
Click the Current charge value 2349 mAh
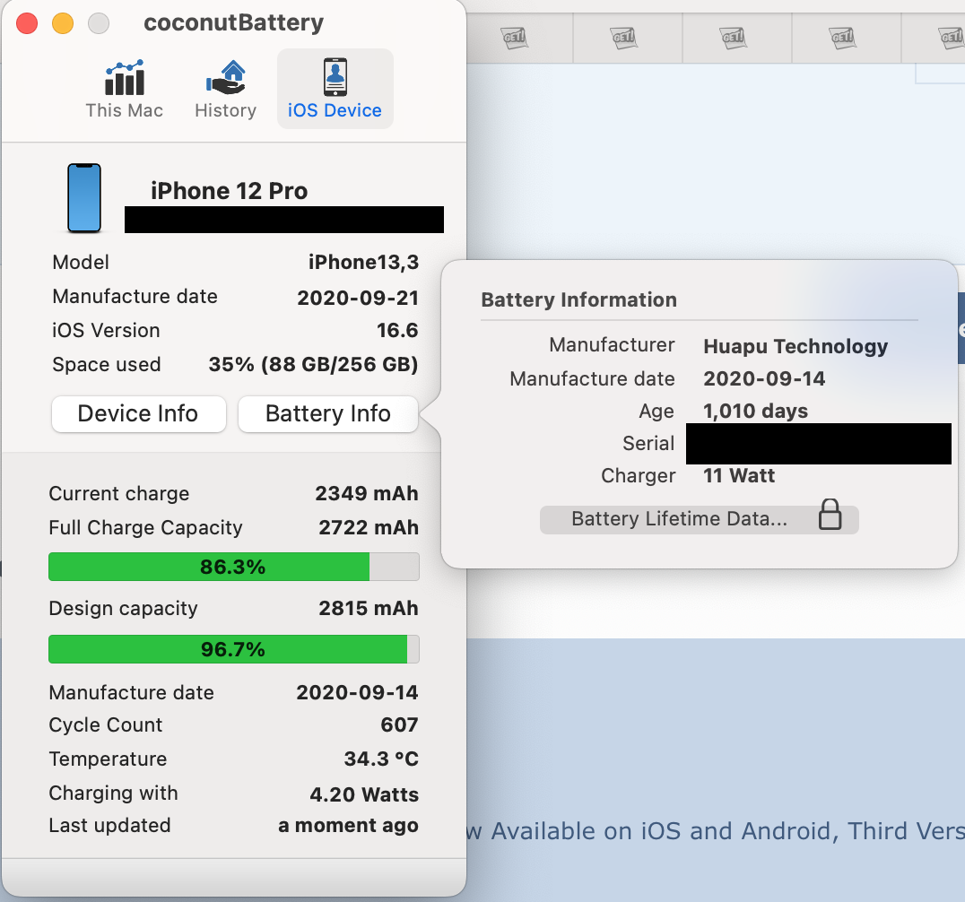coord(367,493)
